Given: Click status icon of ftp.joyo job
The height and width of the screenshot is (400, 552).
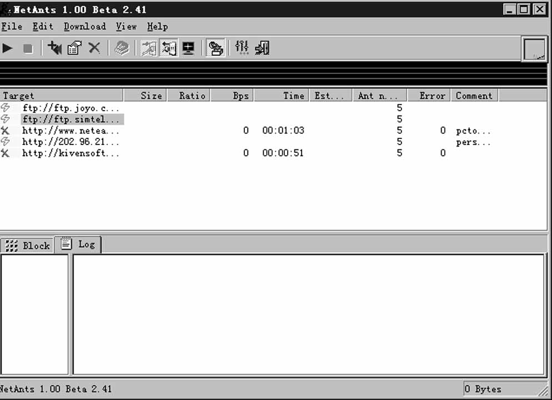Looking at the screenshot, I should point(6,107).
